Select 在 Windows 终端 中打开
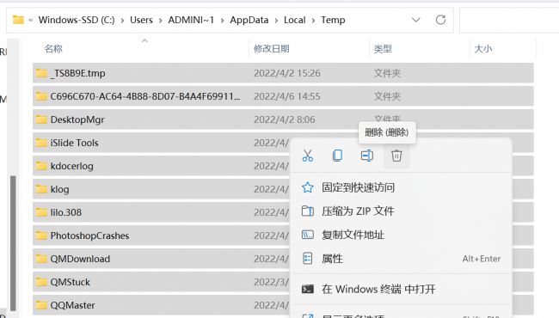Viewport: 559px width, 318px height. pos(401,289)
